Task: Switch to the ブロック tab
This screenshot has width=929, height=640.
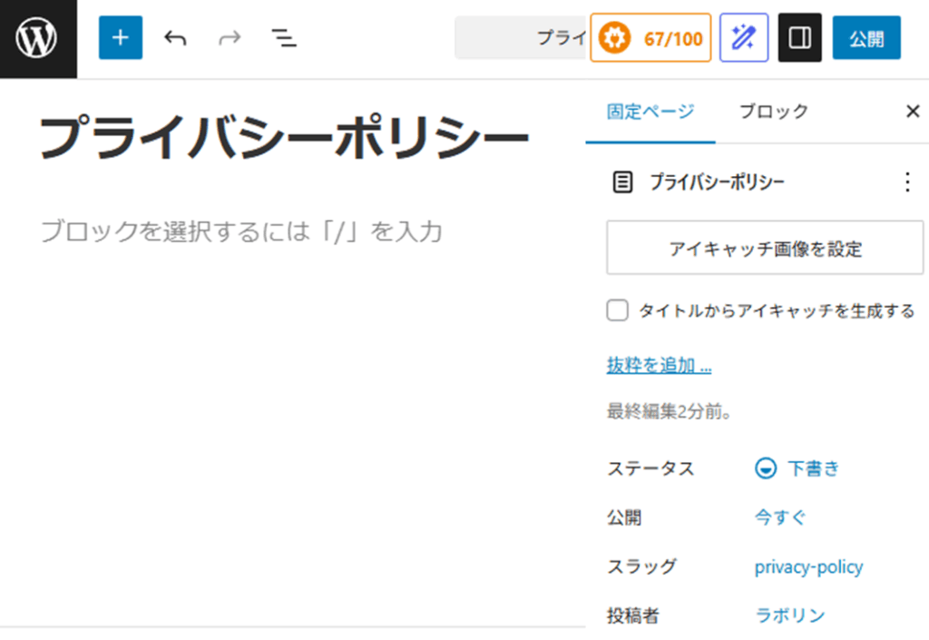Action: click(773, 111)
